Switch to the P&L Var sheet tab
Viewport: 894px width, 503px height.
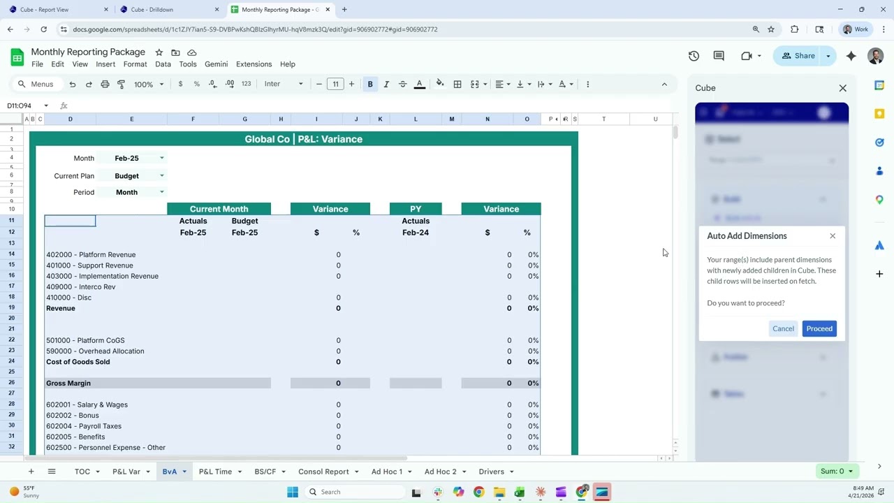[x=126, y=472]
